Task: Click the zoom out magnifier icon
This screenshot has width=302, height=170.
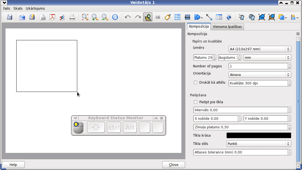Action: (x=105, y=17)
